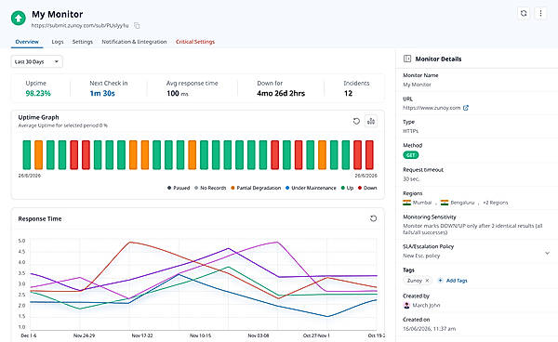Viewport: 558px width, 342px height.
Task: Click the Mumbai region flag
Action: (x=406, y=203)
